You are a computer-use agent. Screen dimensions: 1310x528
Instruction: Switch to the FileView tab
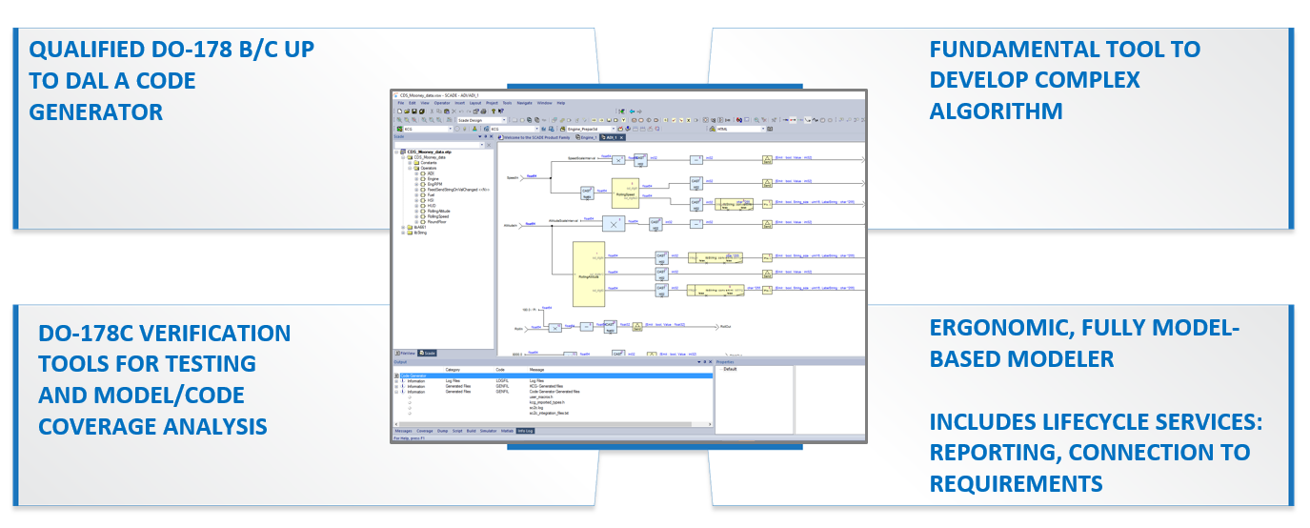(405, 353)
